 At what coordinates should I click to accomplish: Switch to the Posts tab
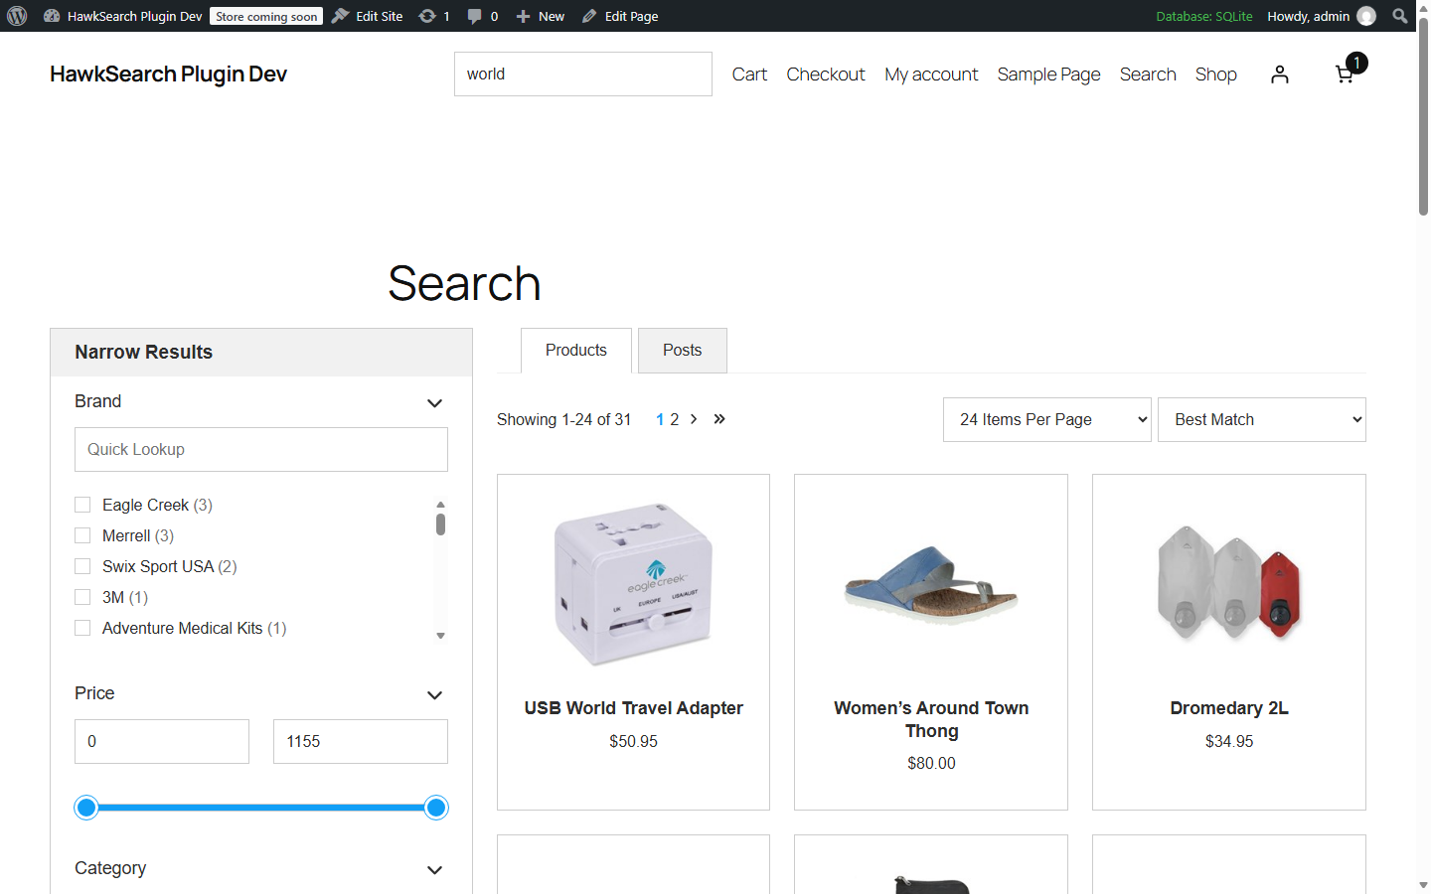[x=683, y=351]
